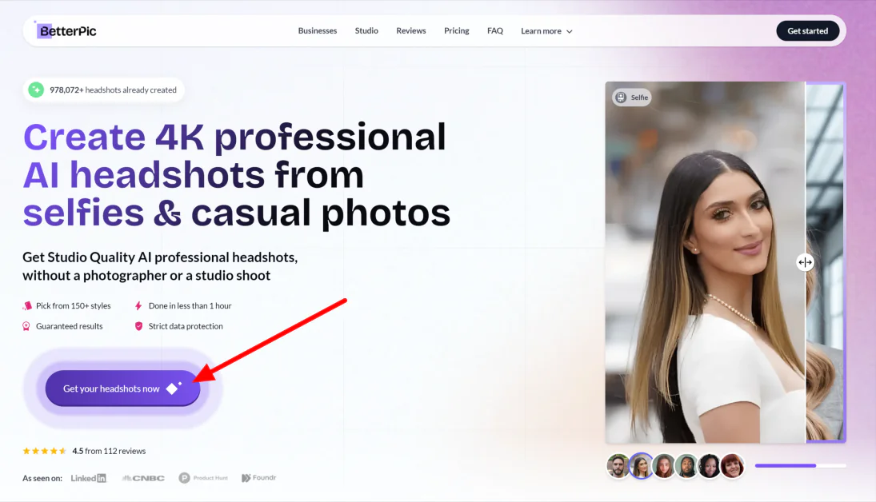Click the CNBC logo
This screenshot has height=502, width=876.
(143, 478)
